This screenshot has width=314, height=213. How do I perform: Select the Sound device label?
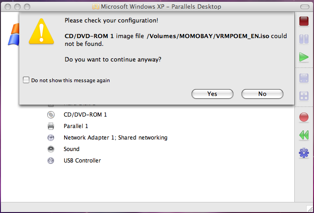click(72, 149)
